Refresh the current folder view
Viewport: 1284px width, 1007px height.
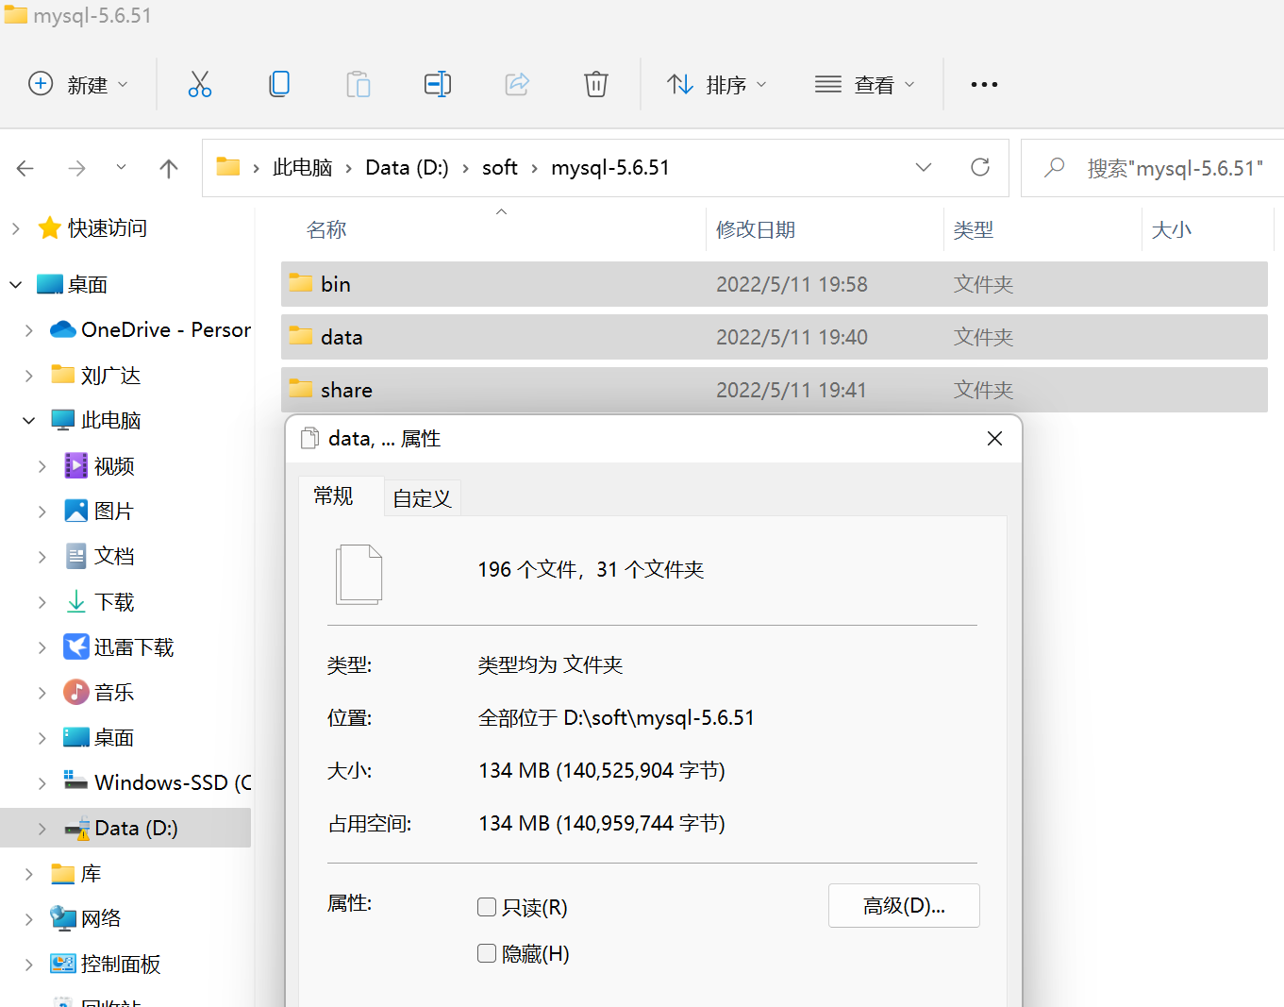(x=980, y=167)
